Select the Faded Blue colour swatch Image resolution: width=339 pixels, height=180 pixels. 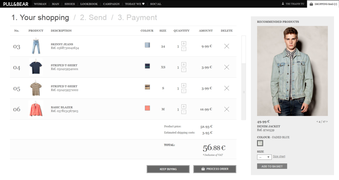260,143
